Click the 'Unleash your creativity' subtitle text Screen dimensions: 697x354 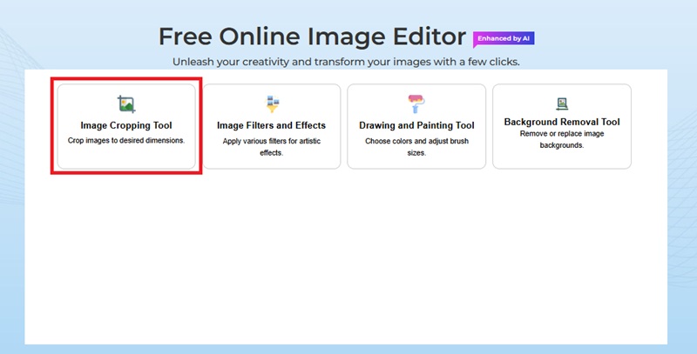[346, 62]
